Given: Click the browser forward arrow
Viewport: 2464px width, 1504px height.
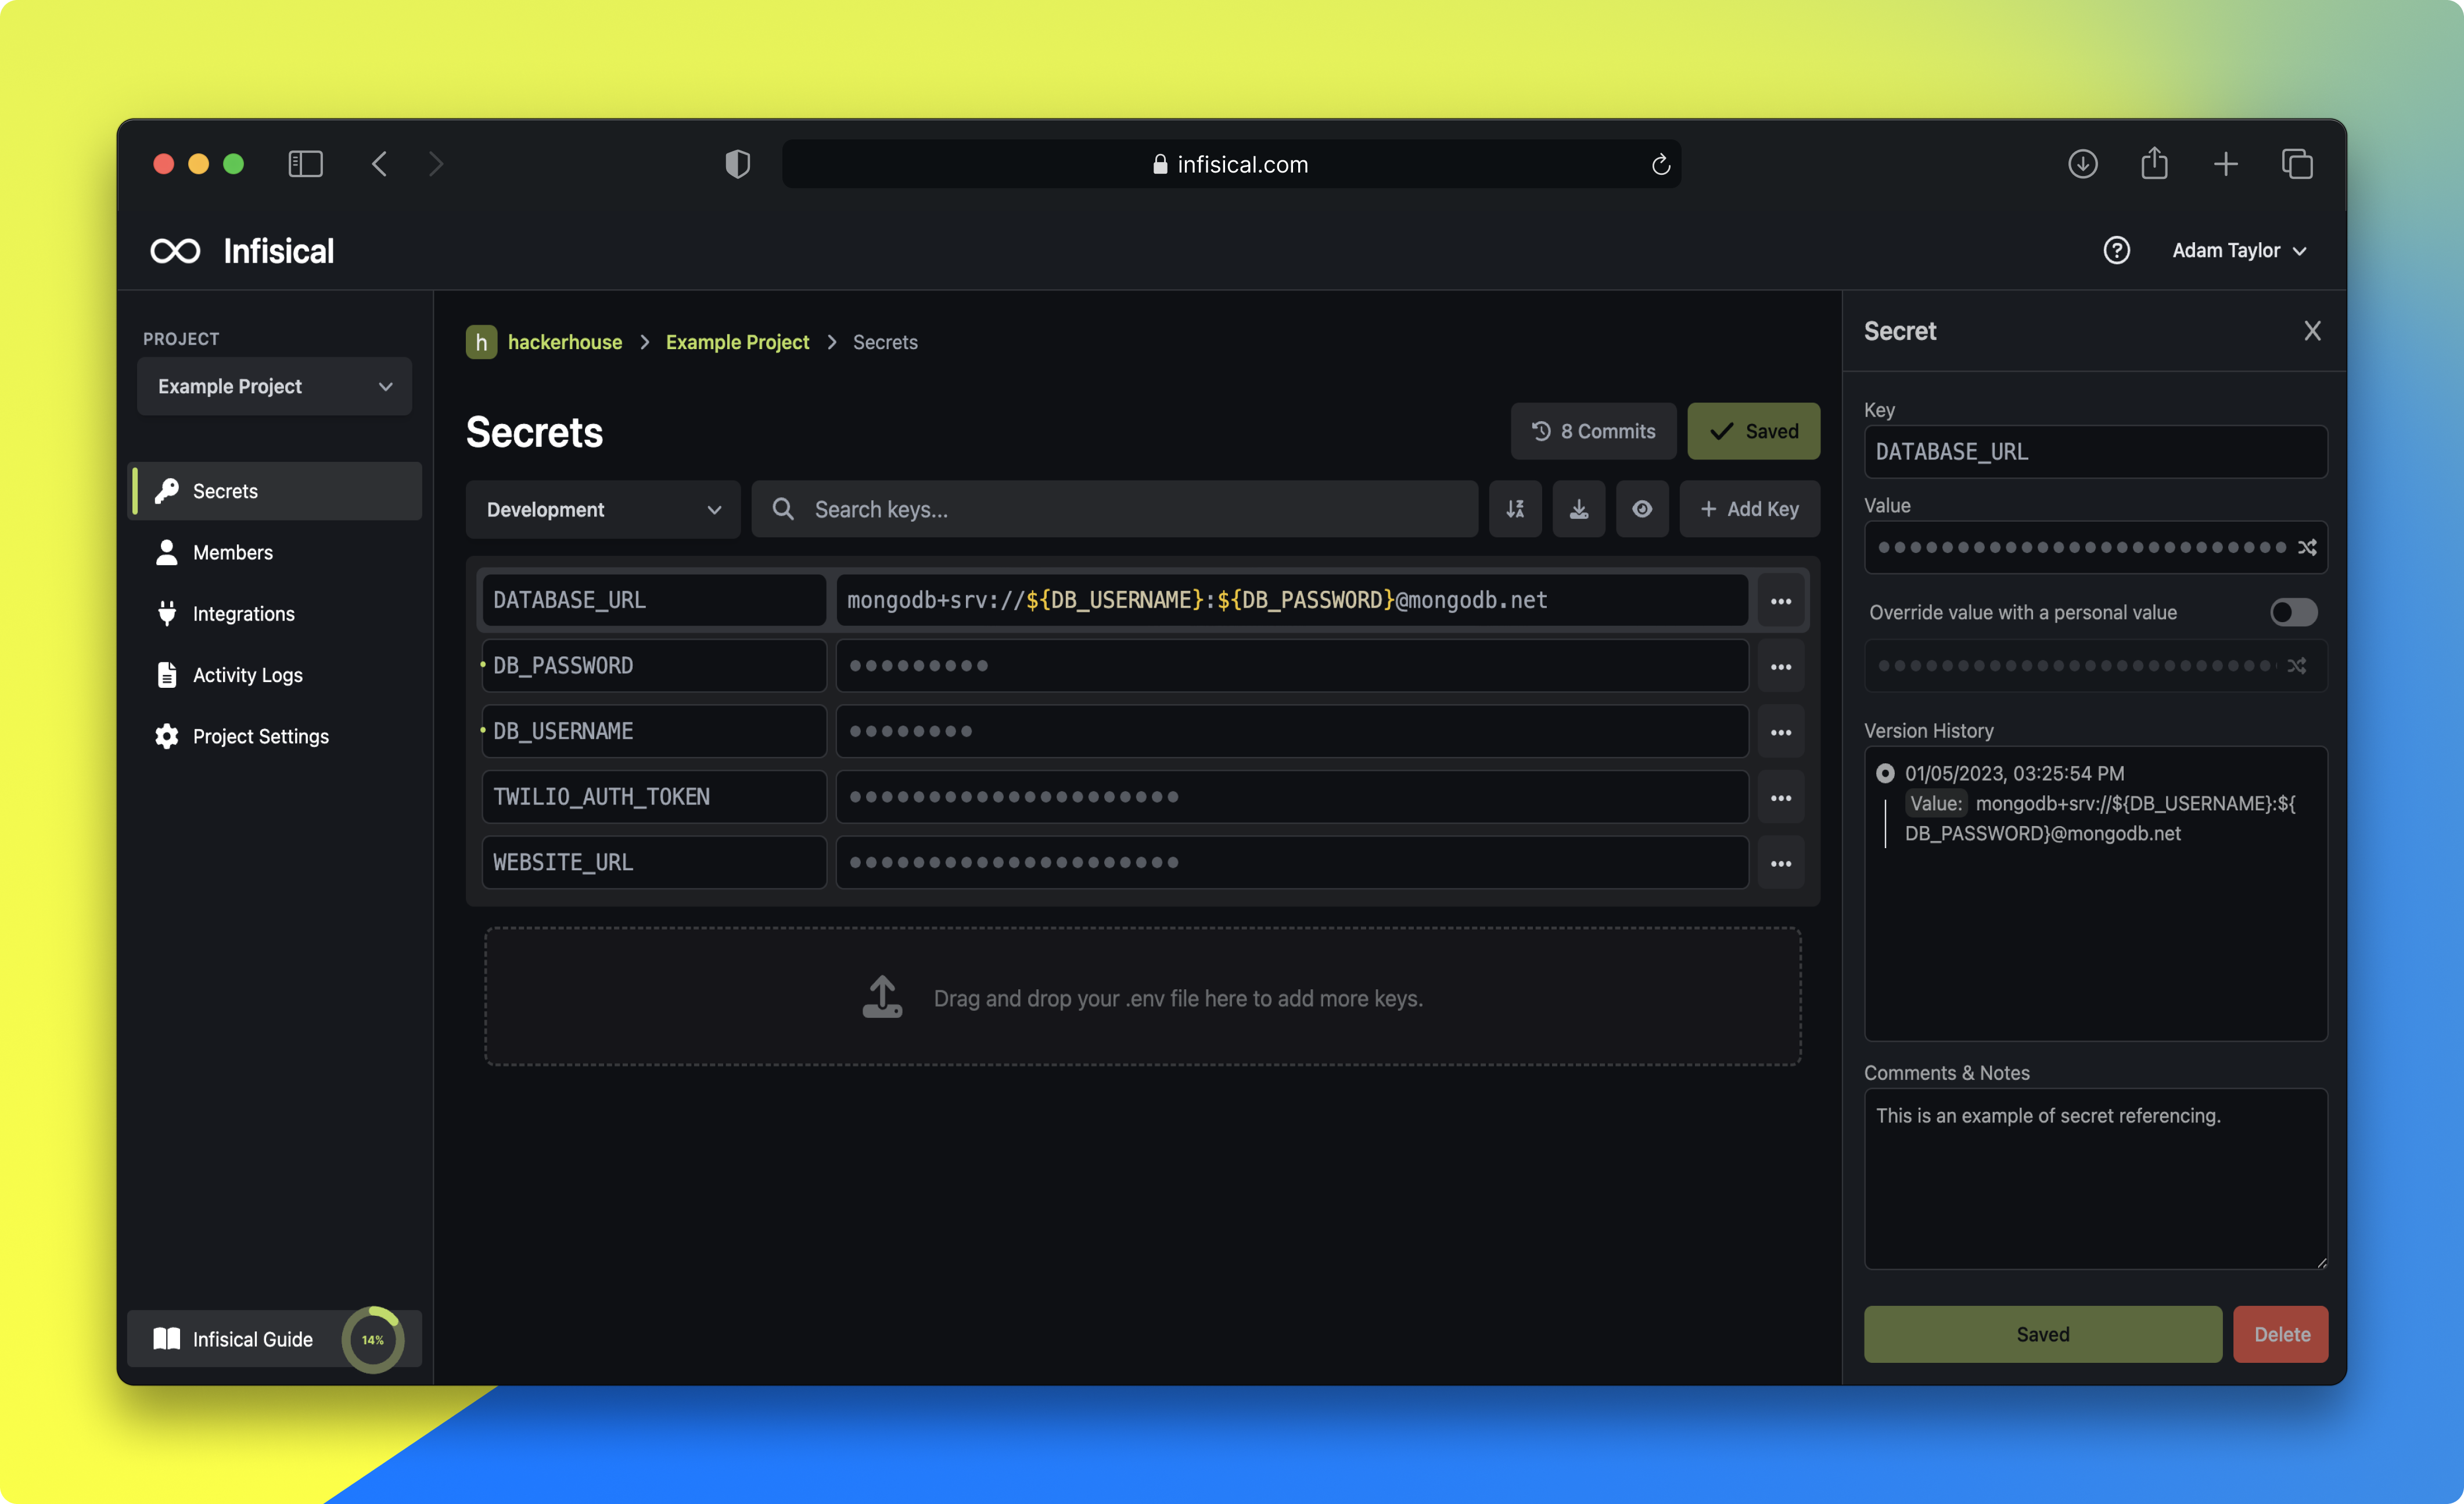Looking at the screenshot, I should pos(436,164).
